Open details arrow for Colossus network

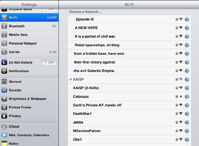click(187, 96)
